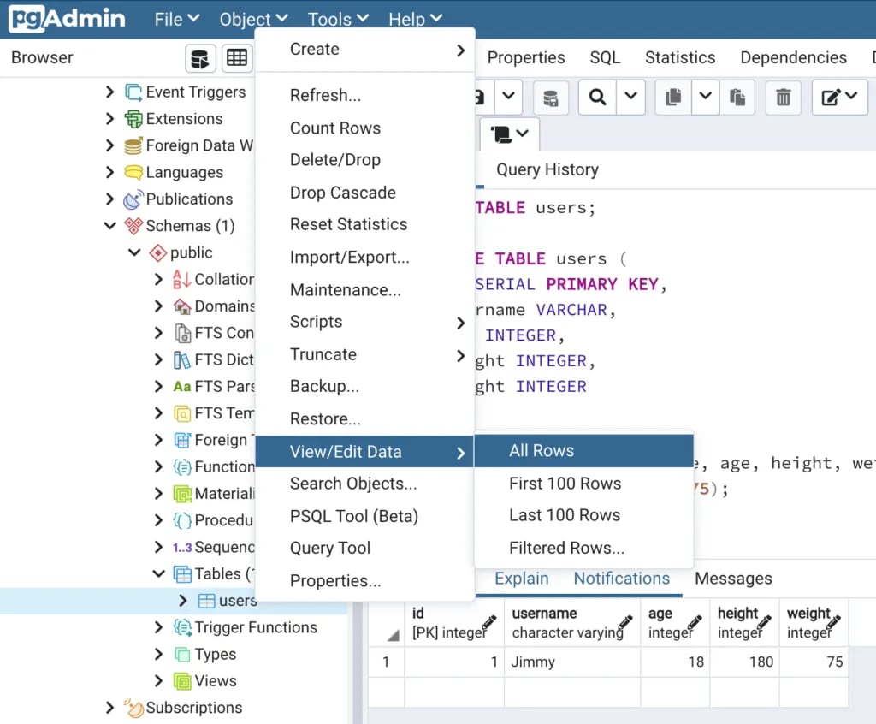Click the View Data grid icon in Browser

237,58
